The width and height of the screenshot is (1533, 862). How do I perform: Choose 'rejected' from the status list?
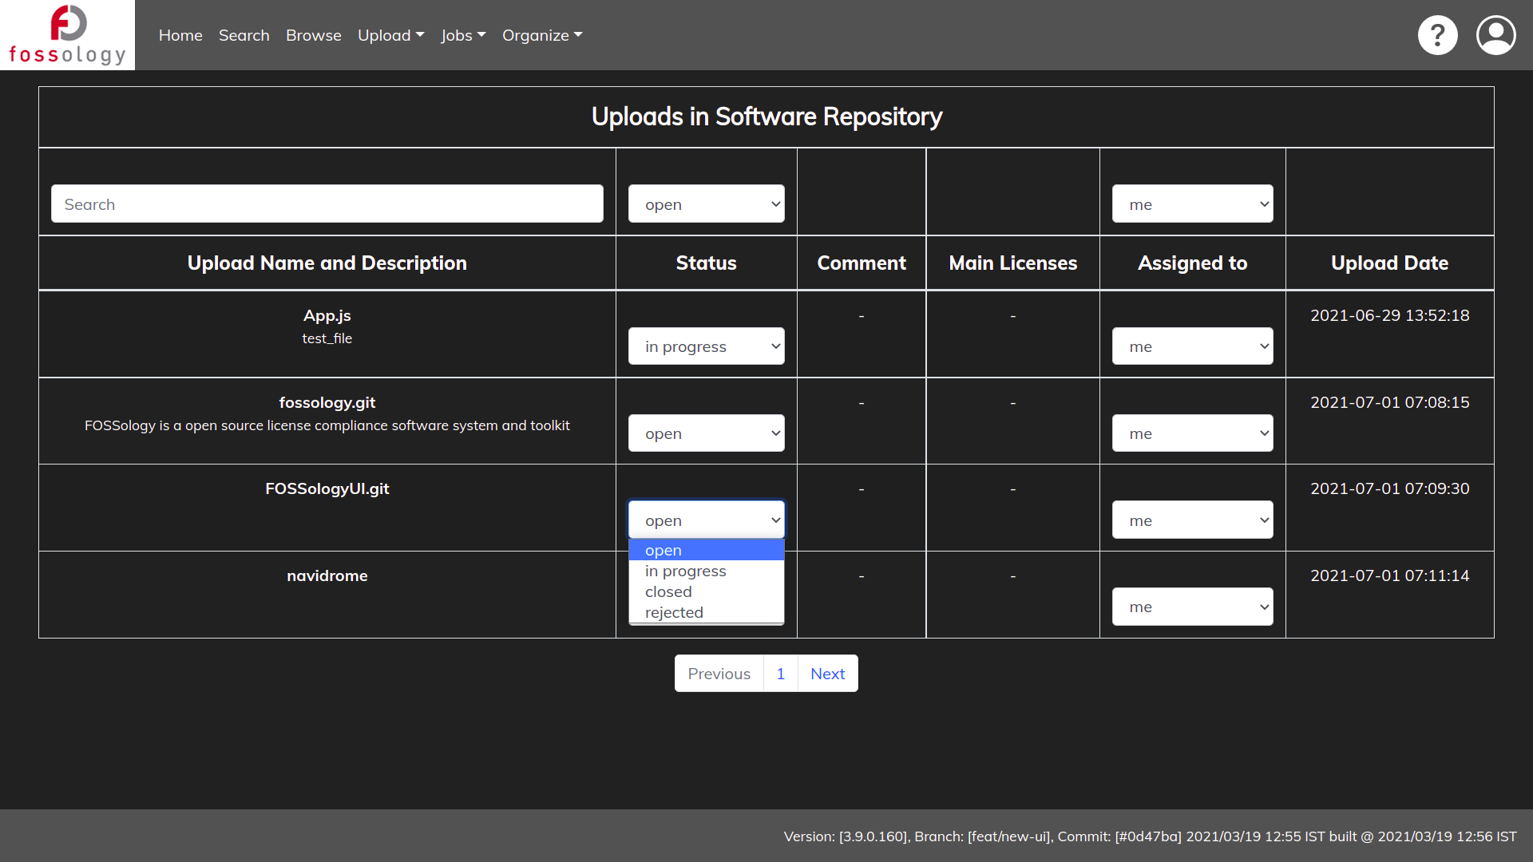click(x=707, y=612)
